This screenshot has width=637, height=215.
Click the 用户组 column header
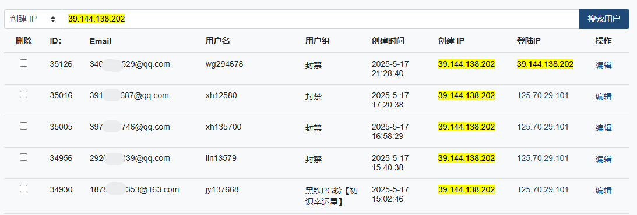(x=317, y=41)
